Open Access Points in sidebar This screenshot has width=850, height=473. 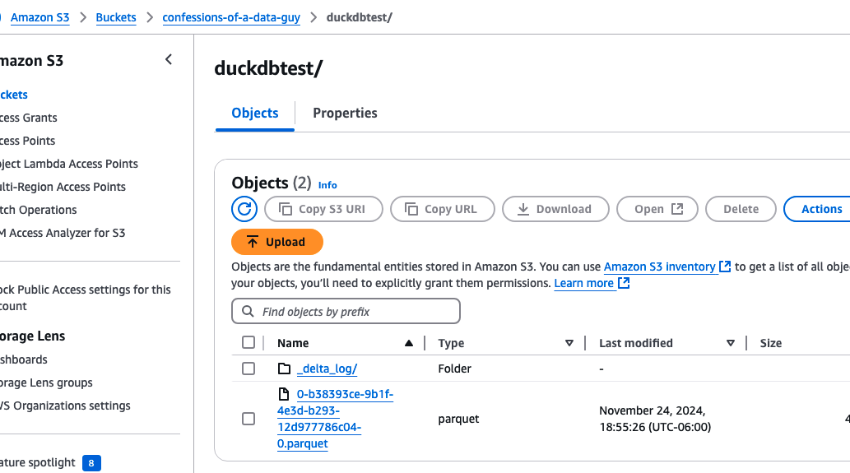click(28, 141)
